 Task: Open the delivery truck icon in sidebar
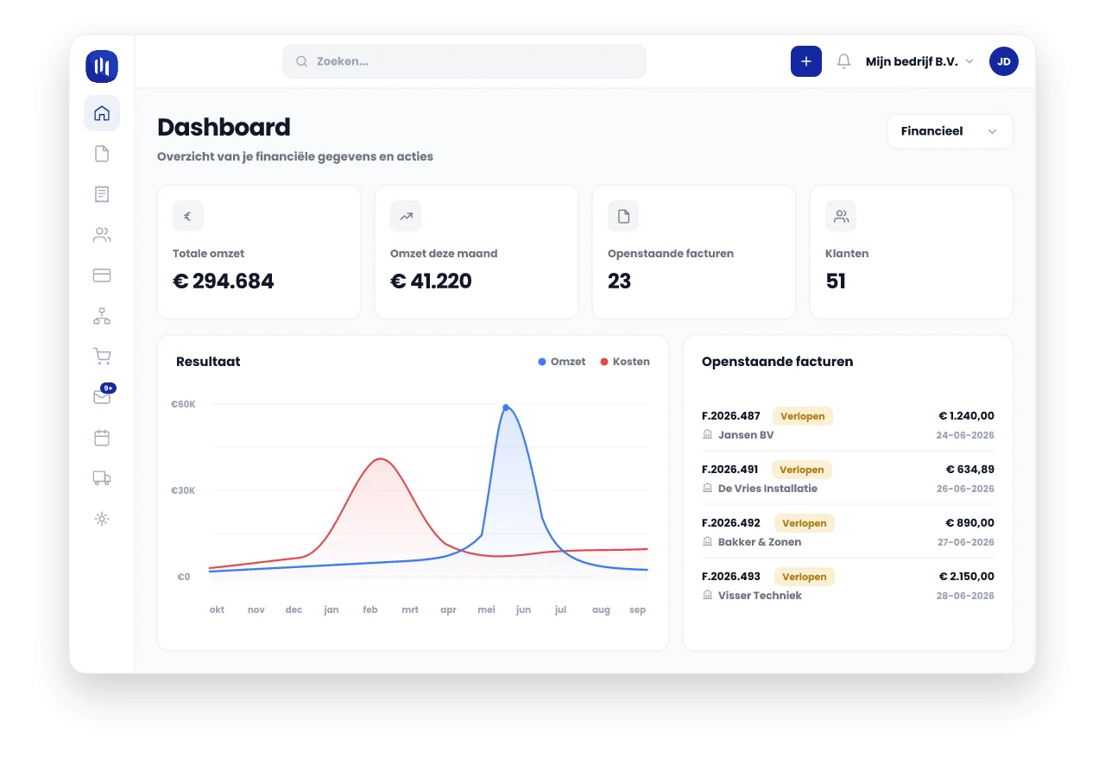102,478
